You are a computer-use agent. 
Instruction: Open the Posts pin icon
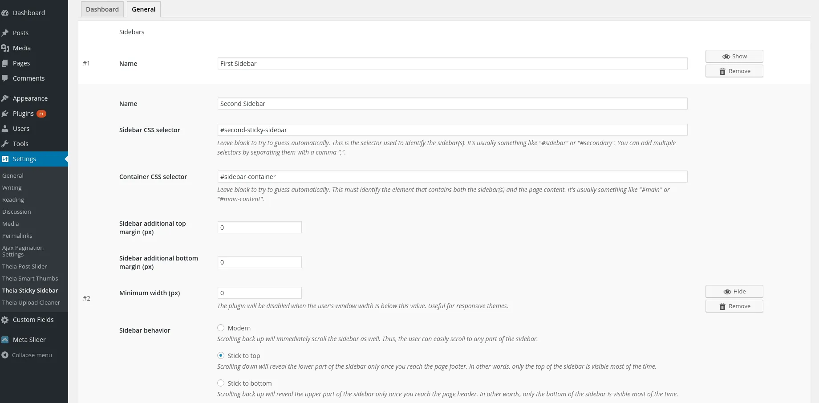(x=5, y=33)
